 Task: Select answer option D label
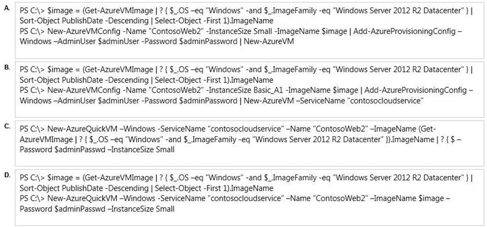coord(6,174)
